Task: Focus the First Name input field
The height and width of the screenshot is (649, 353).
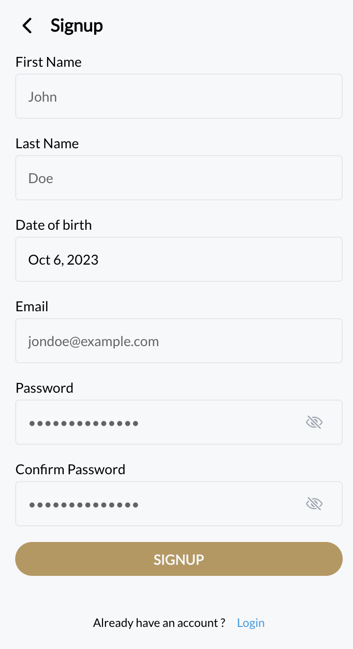Action: [178, 96]
